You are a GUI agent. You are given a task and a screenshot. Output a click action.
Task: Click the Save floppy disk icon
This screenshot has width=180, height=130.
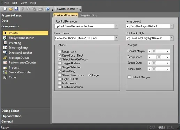(x=16, y=9)
